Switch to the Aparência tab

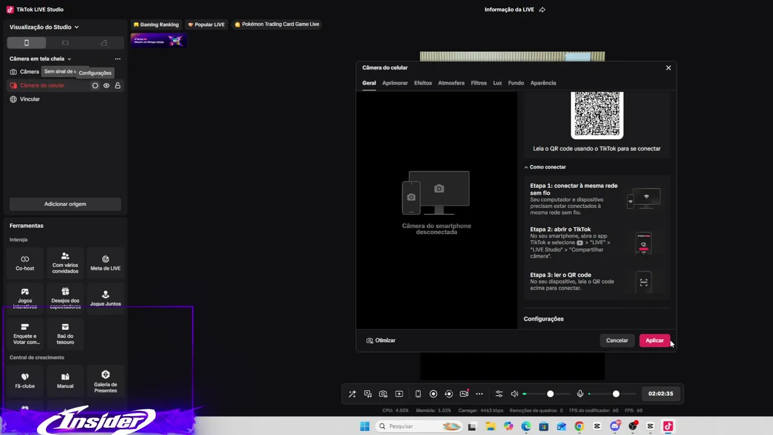[x=543, y=83]
